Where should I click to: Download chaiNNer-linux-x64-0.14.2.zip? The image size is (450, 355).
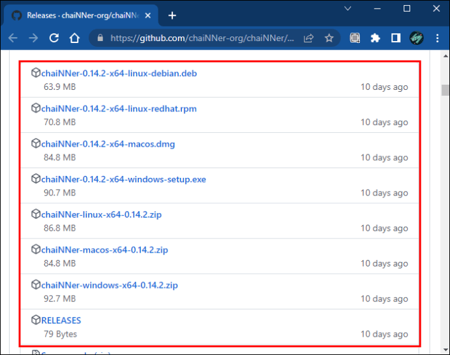[x=101, y=214]
